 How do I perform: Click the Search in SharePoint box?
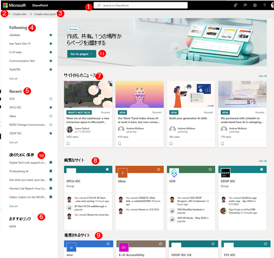click(x=141, y=5)
